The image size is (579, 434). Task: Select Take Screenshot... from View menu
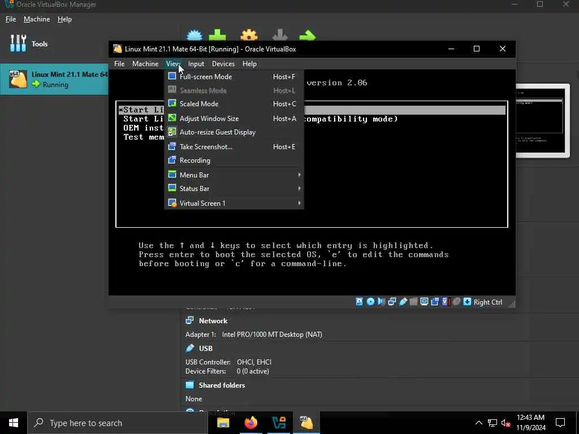point(234,146)
